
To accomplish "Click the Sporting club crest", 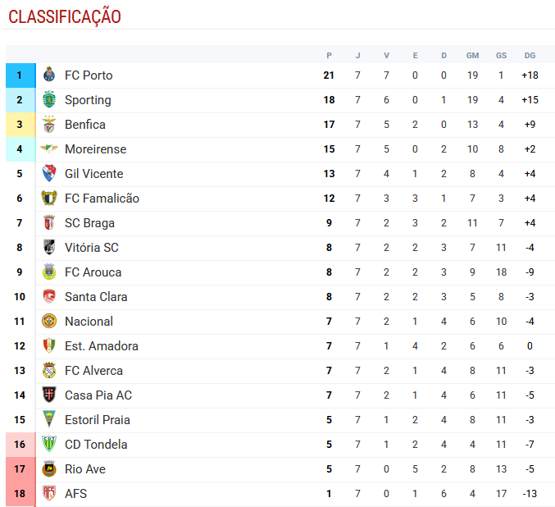I will [49, 100].
